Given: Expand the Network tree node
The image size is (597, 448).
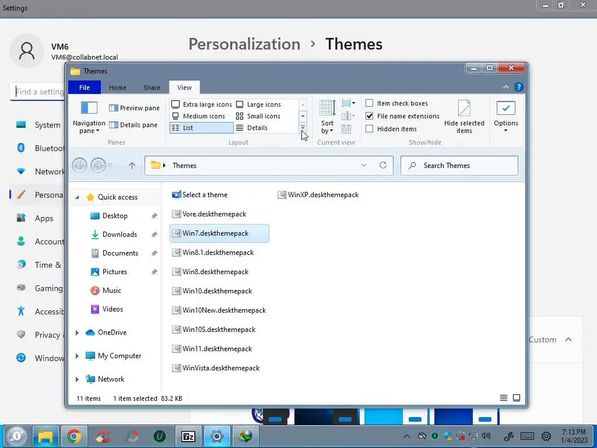Looking at the screenshot, I should tap(78, 379).
